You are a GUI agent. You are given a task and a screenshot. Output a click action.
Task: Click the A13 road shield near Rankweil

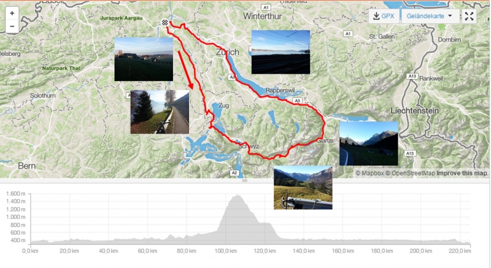click(412, 76)
